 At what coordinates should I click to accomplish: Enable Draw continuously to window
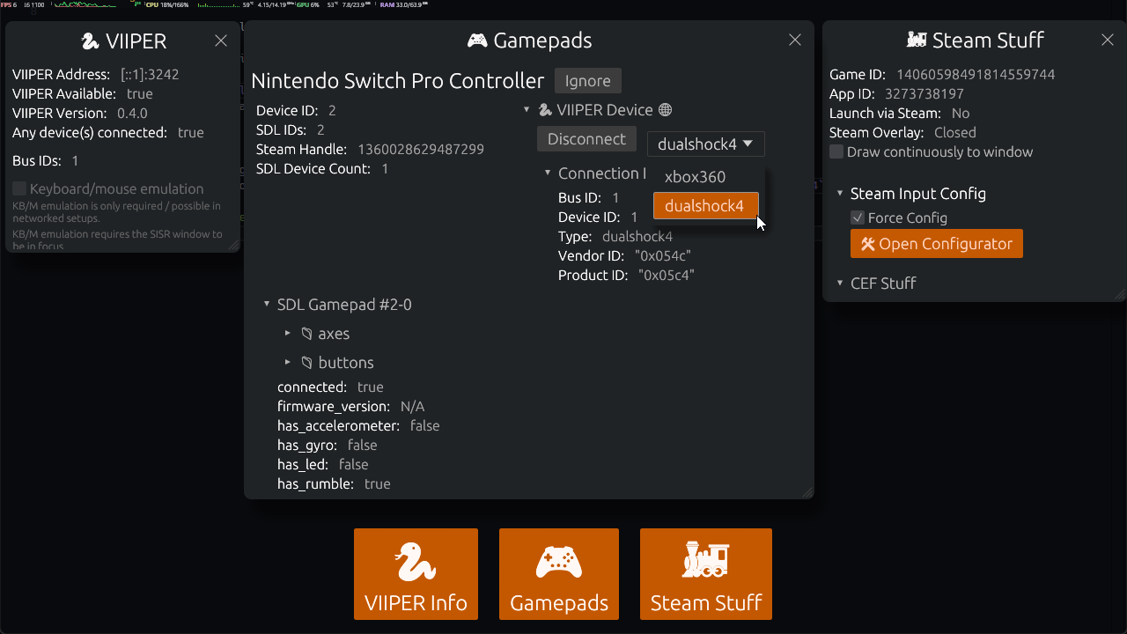836,151
